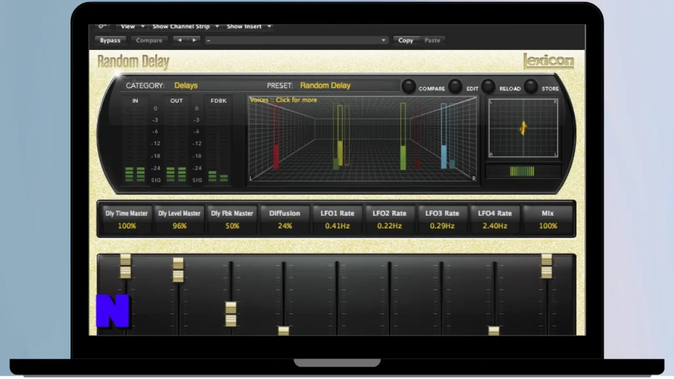Click the Diffusion fader handle

(x=283, y=331)
